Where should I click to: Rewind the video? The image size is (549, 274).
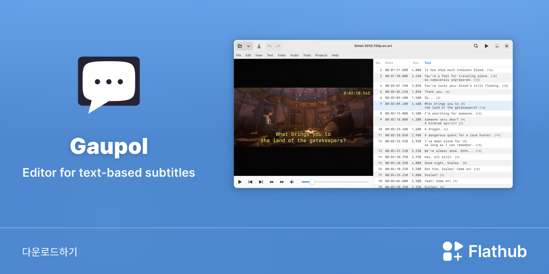pos(271,182)
